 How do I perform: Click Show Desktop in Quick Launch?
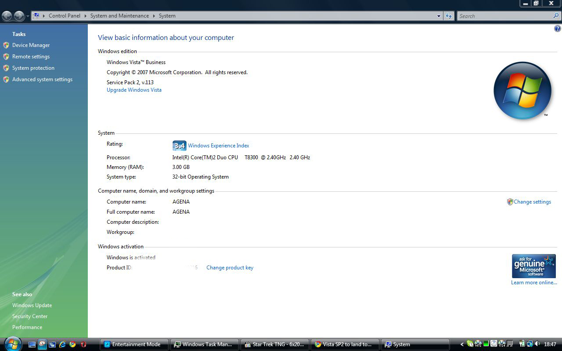(32, 344)
